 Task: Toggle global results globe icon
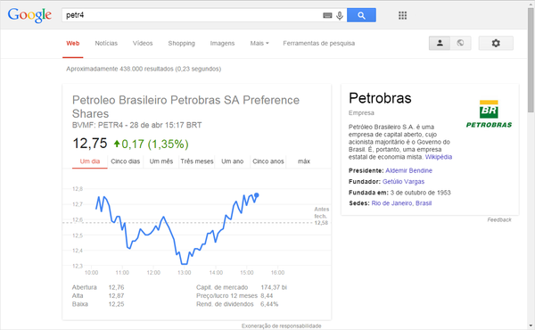click(x=461, y=43)
